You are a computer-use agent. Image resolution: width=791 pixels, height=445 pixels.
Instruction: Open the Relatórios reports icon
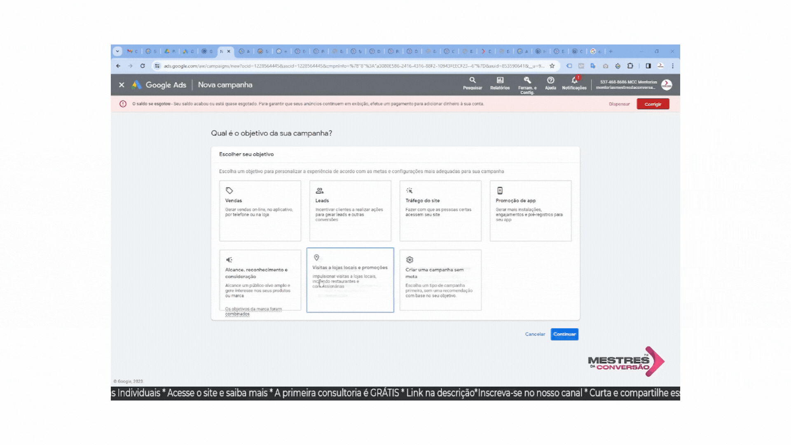500,80
